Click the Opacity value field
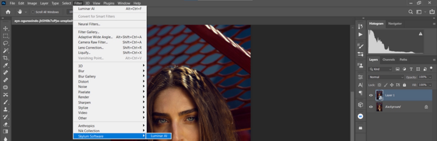Viewport: 437px width, 141px height. (423, 77)
